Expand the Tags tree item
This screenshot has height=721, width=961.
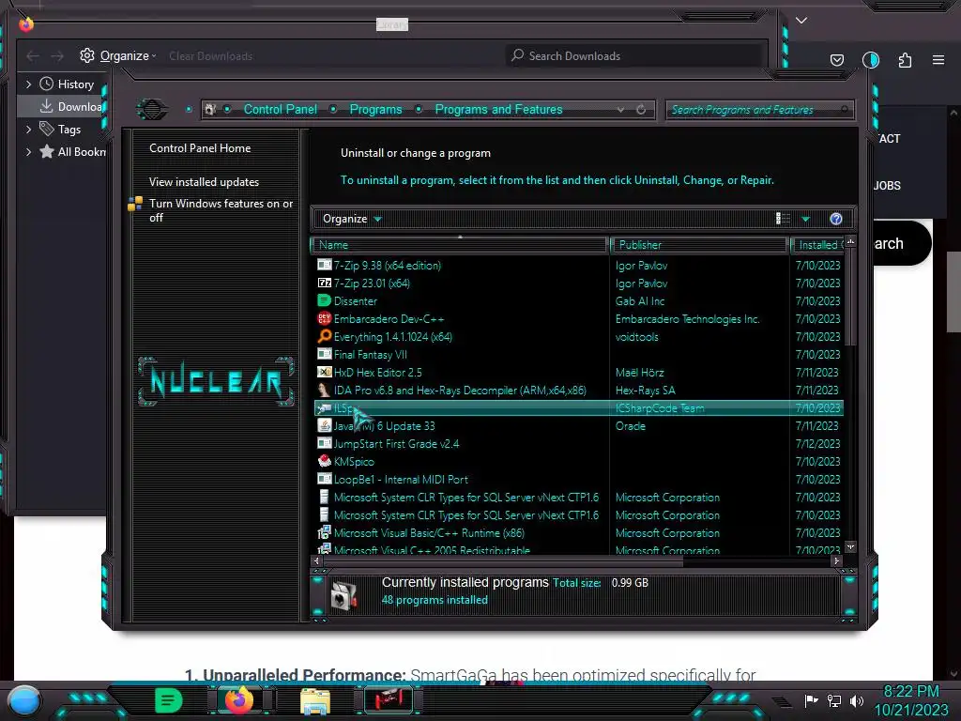[28, 130]
